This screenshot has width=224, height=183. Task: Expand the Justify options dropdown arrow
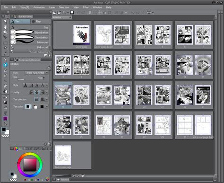point(47,92)
